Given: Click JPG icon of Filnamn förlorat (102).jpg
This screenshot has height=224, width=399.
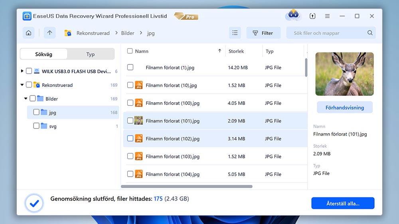Looking at the screenshot, I should [139, 138].
